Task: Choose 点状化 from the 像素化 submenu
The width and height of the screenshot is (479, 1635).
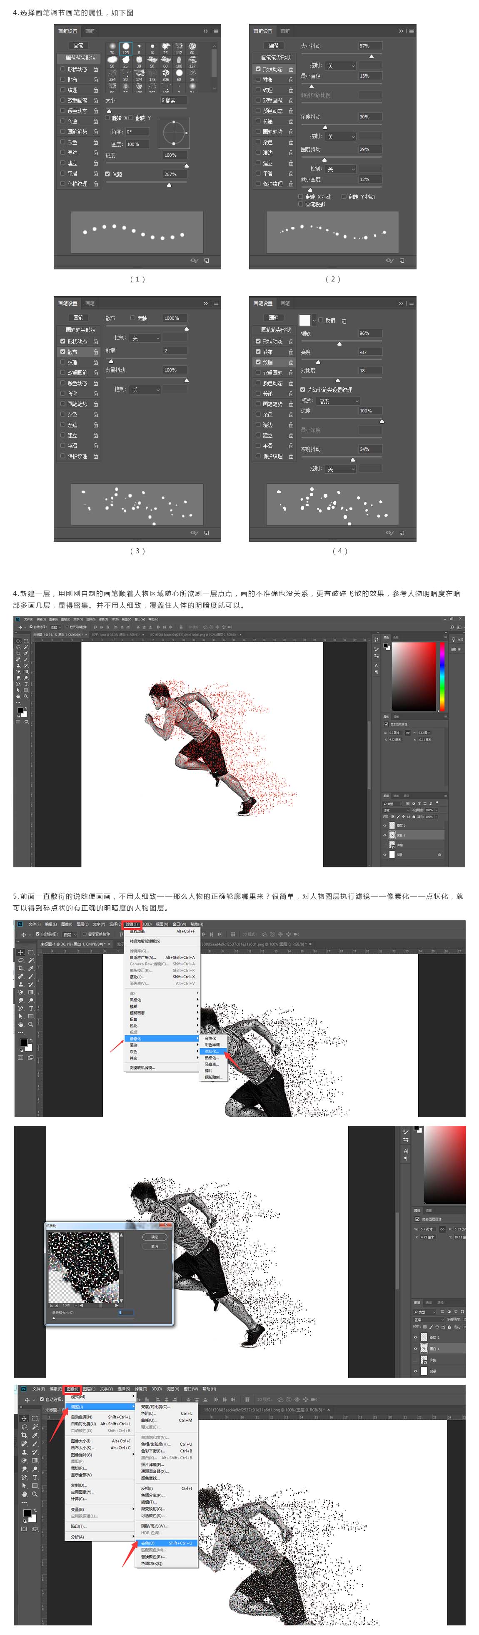Action: click(212, 1051)
